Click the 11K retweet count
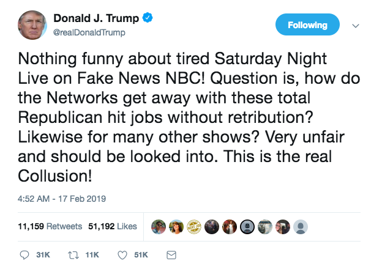Viewport: 382px width, 277px height. pos(91,254)
